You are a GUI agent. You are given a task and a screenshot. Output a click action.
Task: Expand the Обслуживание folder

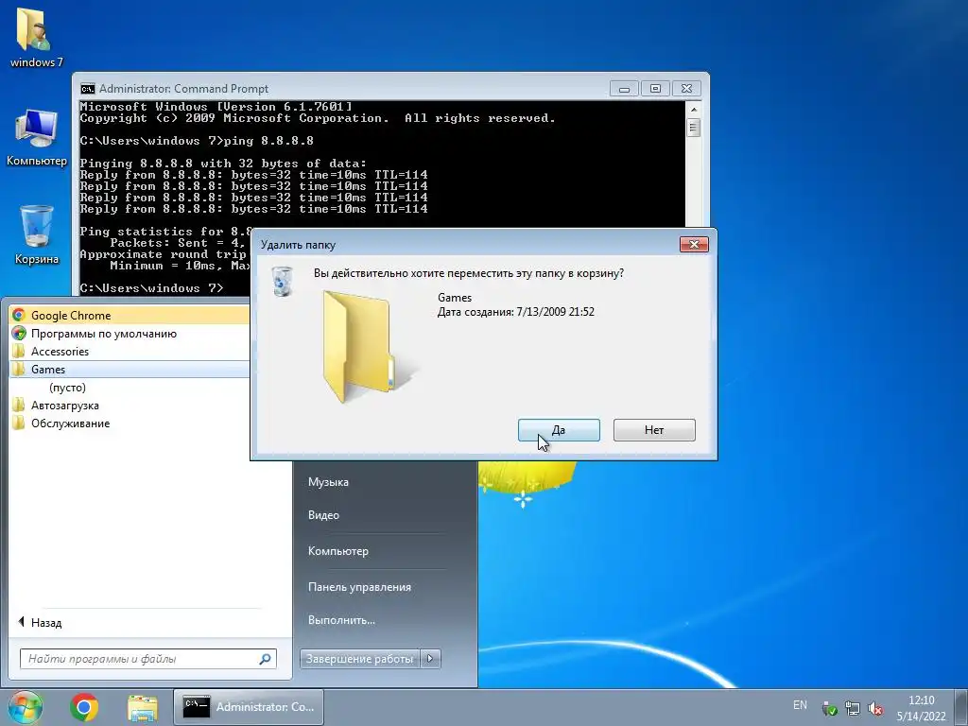[130, 423]
